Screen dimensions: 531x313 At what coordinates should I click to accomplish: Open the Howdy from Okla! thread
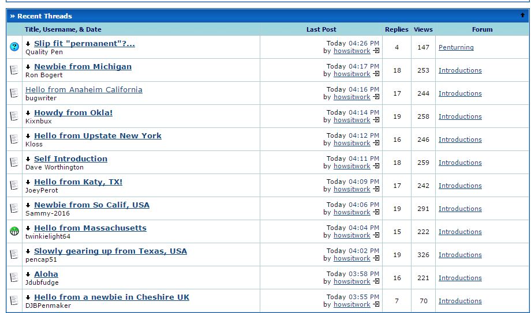point(73,112)
